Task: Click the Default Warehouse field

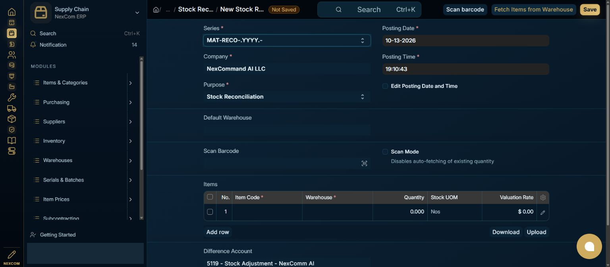Action: click(x=287, y=130)
